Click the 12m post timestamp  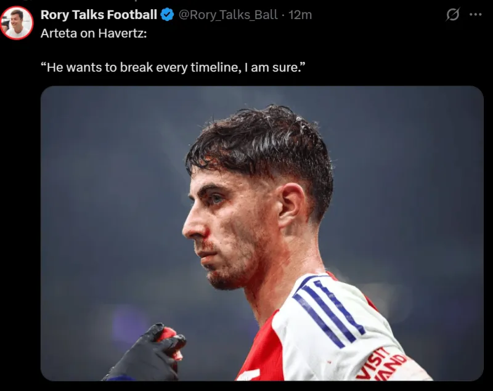pos(301,15)
